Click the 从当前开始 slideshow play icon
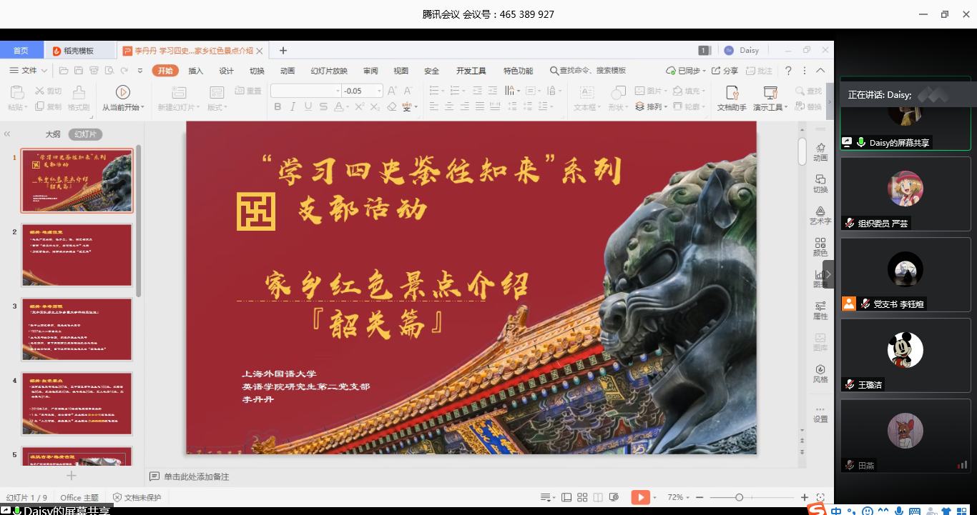The image size is (977, 515). click(122, 92)
